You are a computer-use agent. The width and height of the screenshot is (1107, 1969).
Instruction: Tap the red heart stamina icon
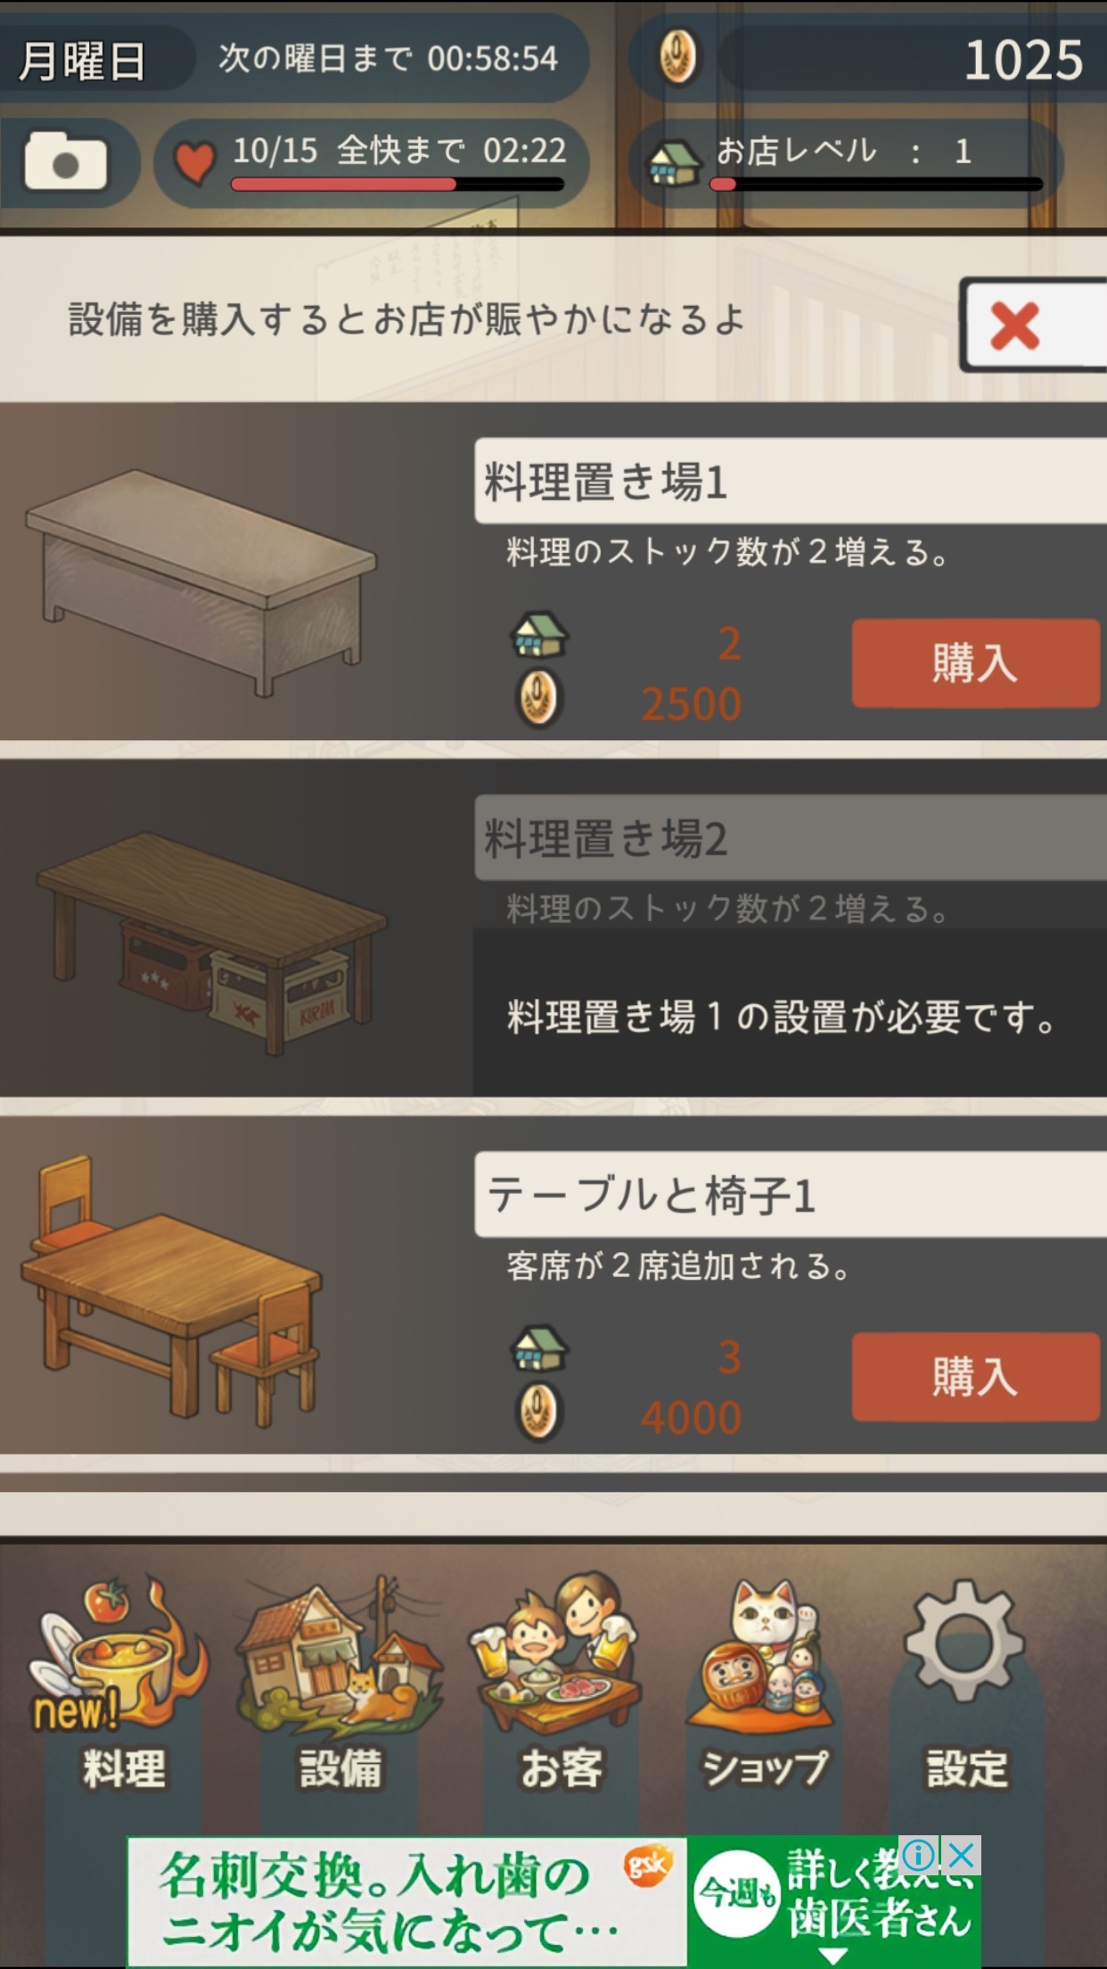[x=194, y=162]
